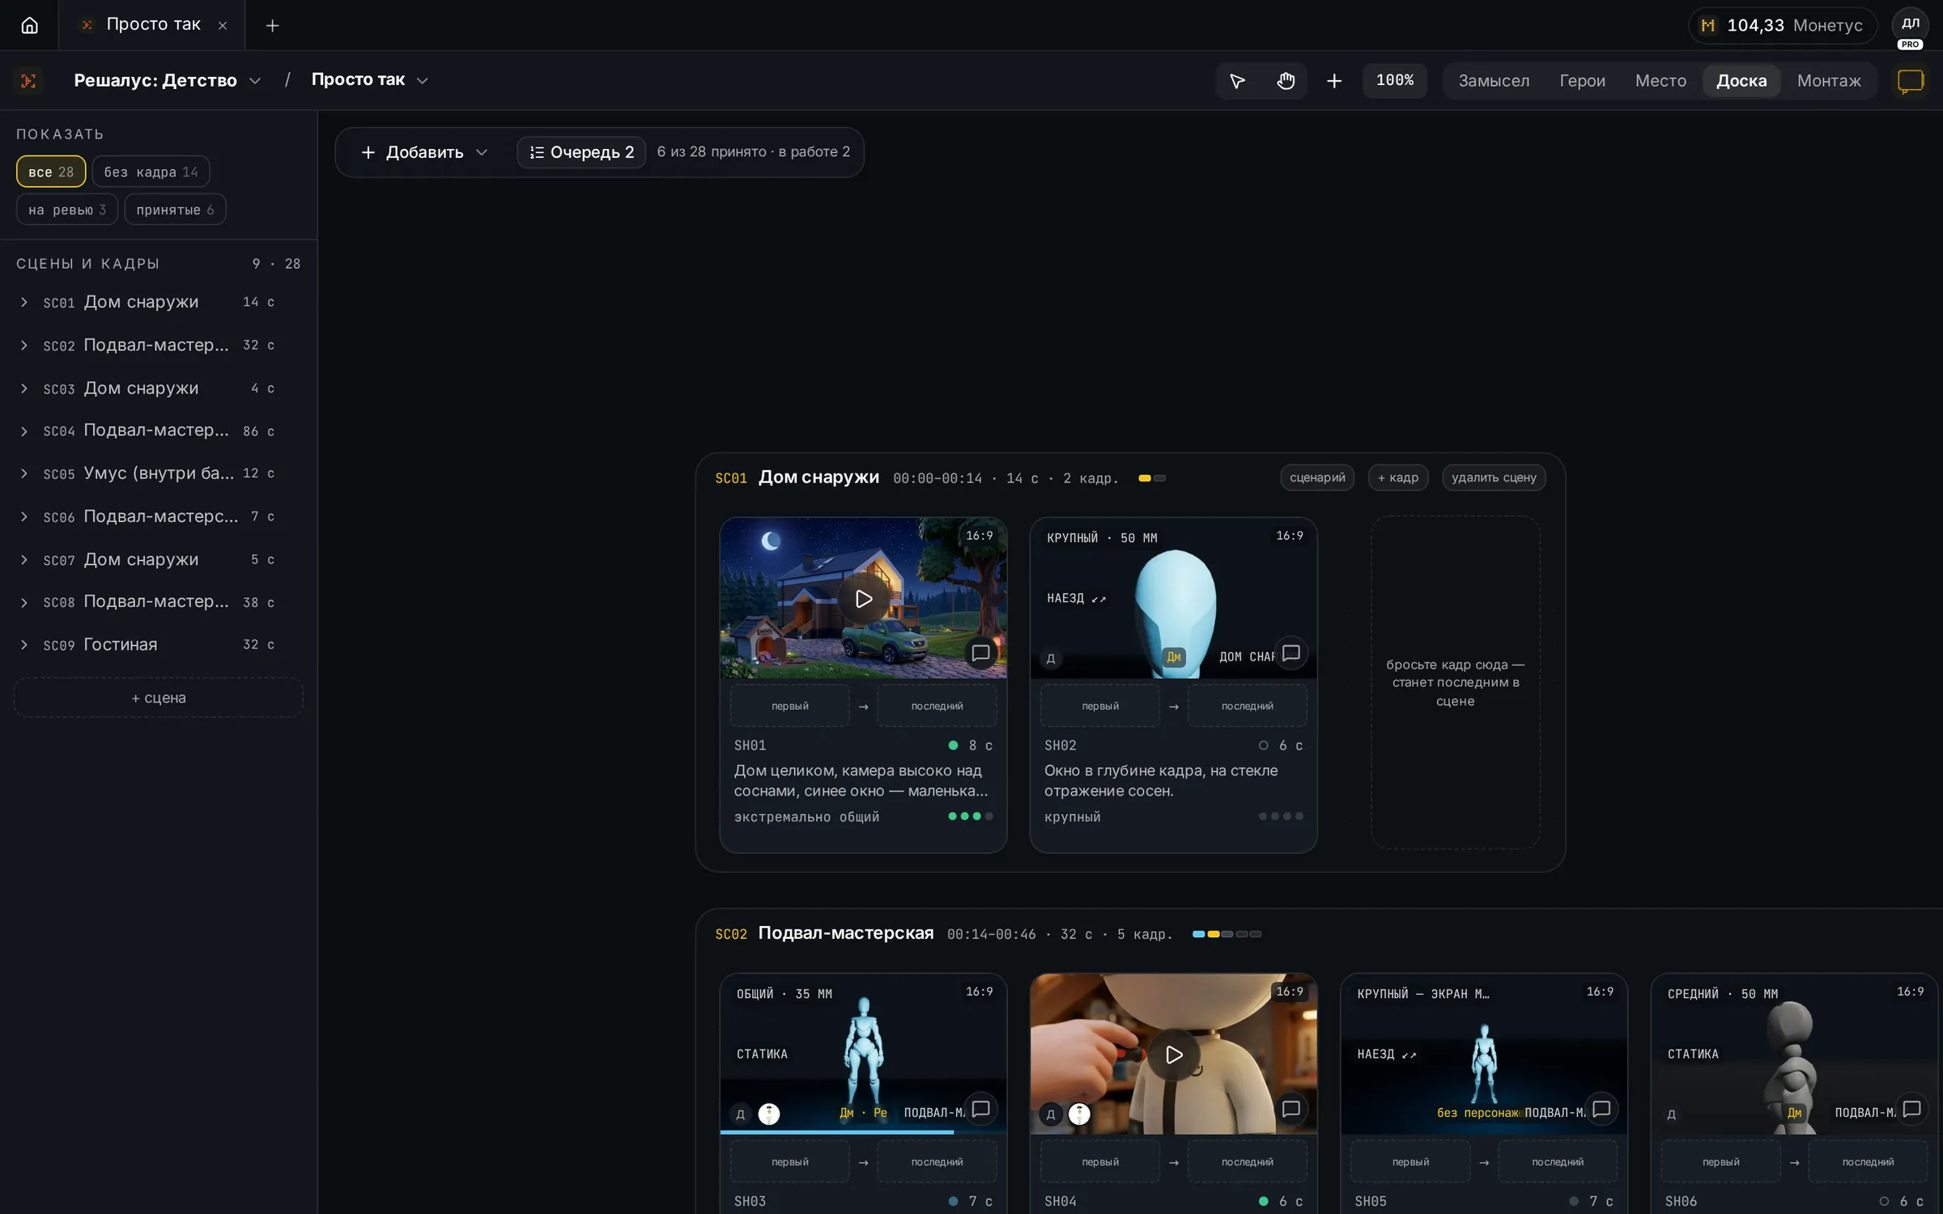Screen dimensions: 1943x1214
Task: Switch to the Место tab
Action: tap(1660, 81)
